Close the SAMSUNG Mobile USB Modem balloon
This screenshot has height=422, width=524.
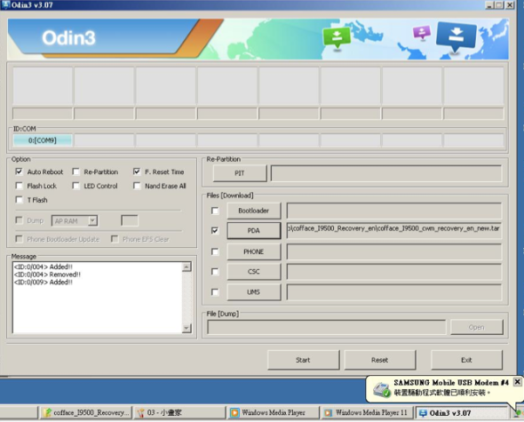(517, 381)
